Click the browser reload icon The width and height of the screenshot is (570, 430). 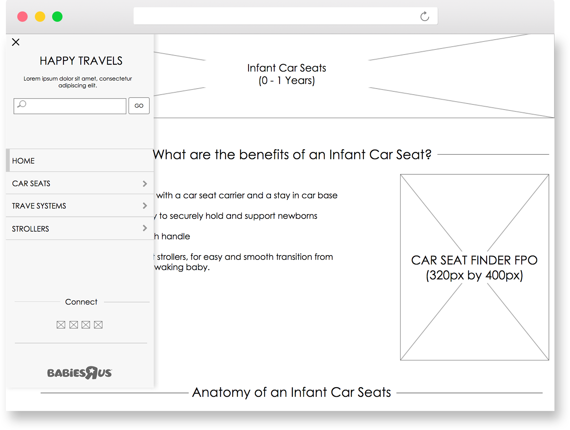425,16
